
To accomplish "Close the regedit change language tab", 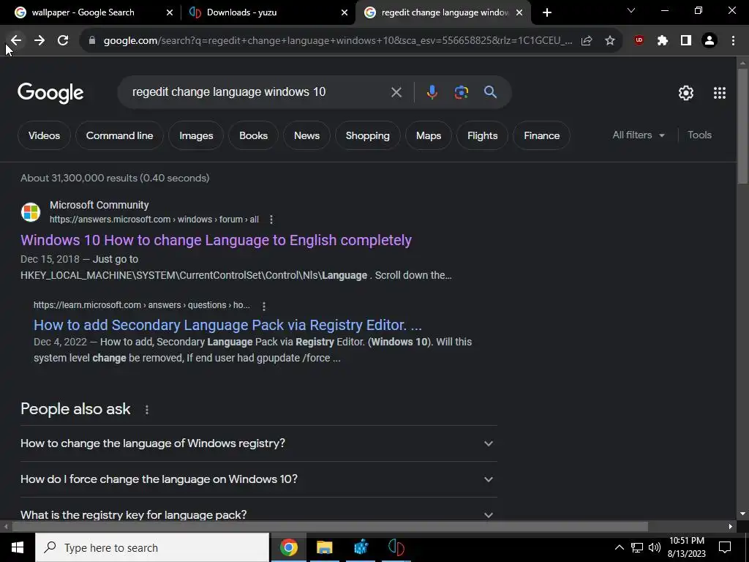I will (x=519, y=13).
